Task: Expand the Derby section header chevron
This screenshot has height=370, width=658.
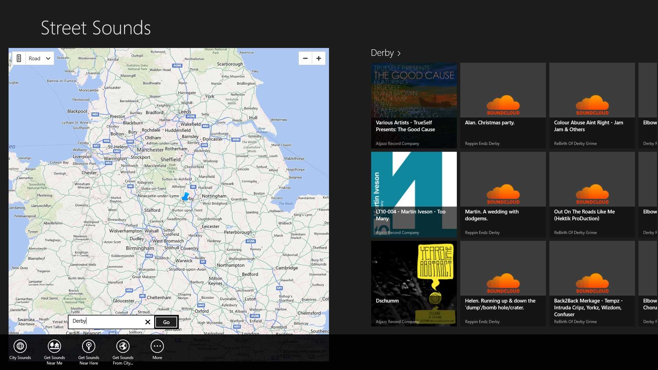Action: tap(399, 53)
